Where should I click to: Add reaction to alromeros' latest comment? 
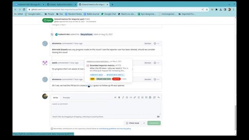point(155,79)
